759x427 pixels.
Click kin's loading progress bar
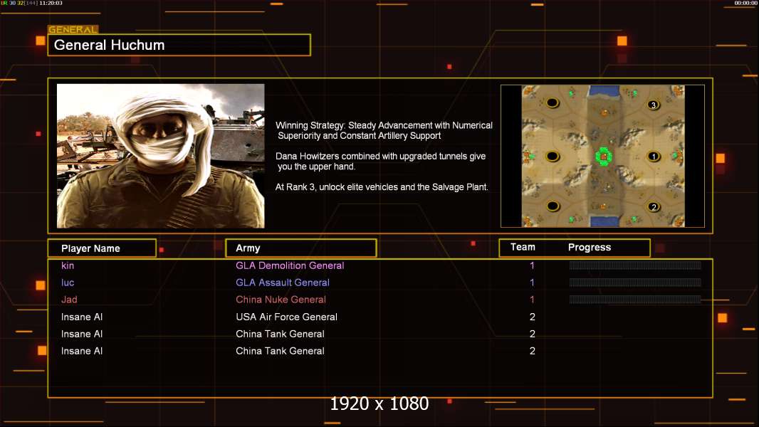click(634, 265)
